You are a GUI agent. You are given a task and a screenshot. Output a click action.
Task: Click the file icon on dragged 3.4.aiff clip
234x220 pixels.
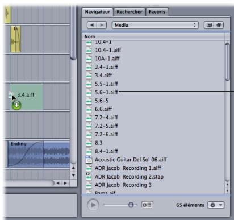[x=11, y=94]
